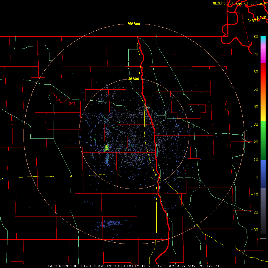This screenshot has width=268, height=268.
Task: Click the green-yellow strong reflectivity echo cluster
Action: click(x=107, y=148)
